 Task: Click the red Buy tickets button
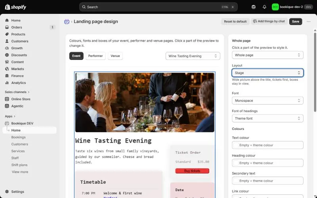tap(192, 171)
